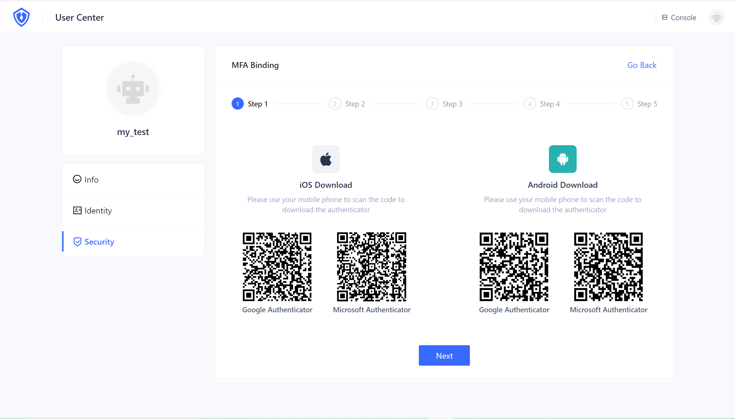Click the Go Back link

click(642, 65)
